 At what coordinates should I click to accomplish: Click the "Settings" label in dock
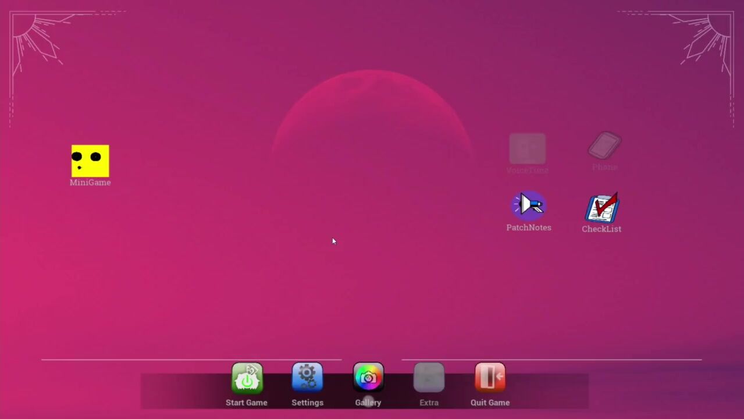[x=307, y=403]
